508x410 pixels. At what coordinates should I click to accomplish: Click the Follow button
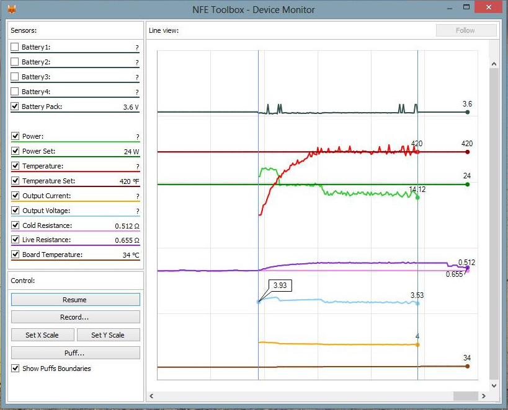[466, 30]
